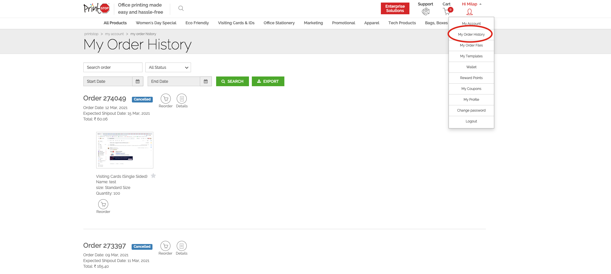Image resolution: width=611 pixels, height=274 pixels.
Task: Open Eco Friendly category
Action: (x=197, y=23)
